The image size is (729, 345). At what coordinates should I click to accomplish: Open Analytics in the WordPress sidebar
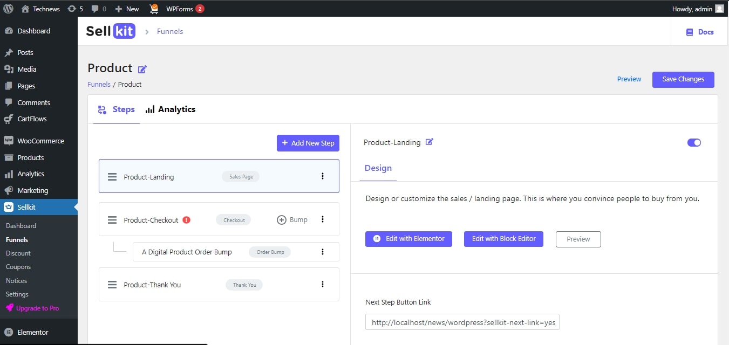[39, 174]
